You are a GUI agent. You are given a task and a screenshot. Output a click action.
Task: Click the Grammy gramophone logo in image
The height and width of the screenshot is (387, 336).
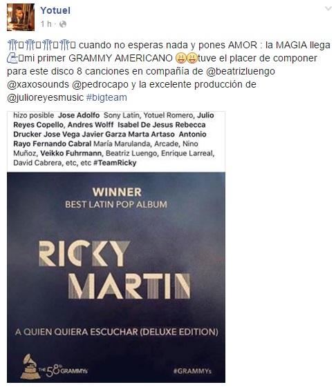30,366
